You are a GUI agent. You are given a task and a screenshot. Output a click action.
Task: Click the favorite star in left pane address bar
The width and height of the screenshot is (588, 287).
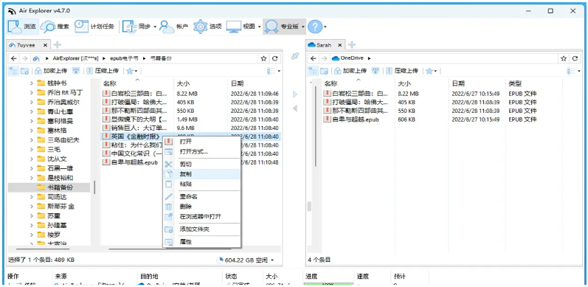coord(263,58)
